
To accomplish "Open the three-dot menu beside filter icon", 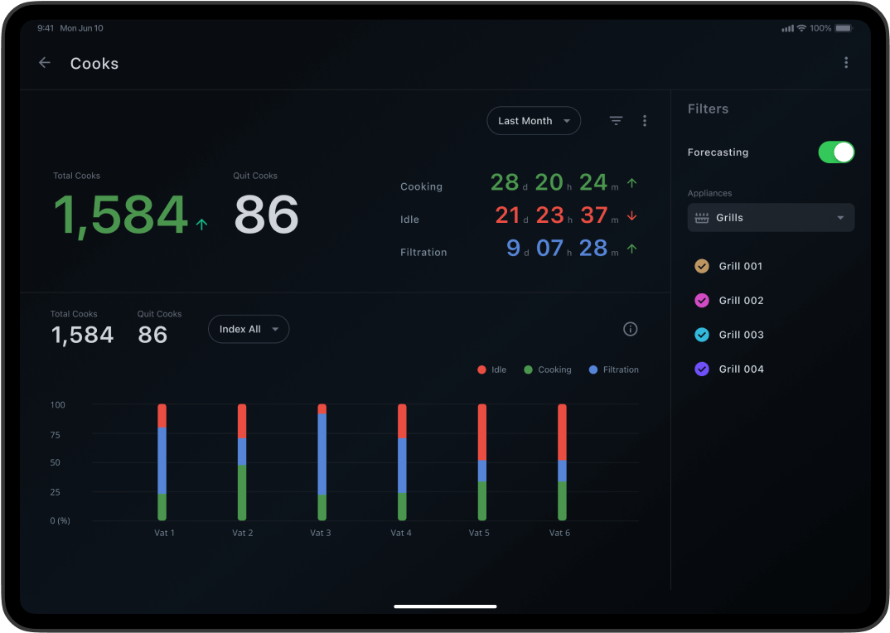I will coord(645,121).
